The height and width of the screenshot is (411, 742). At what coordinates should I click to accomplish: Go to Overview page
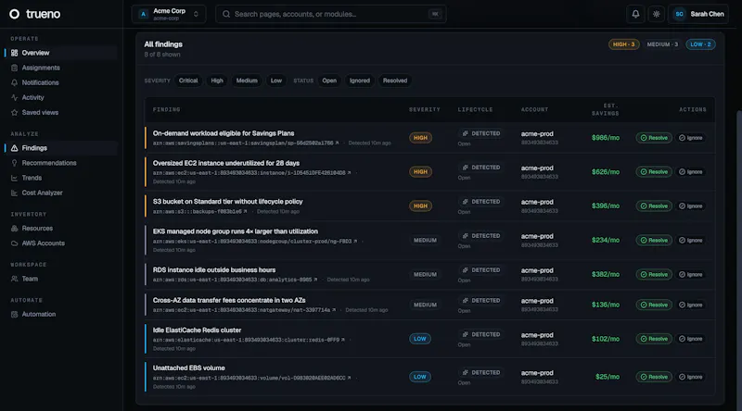(x=60, y=53)
